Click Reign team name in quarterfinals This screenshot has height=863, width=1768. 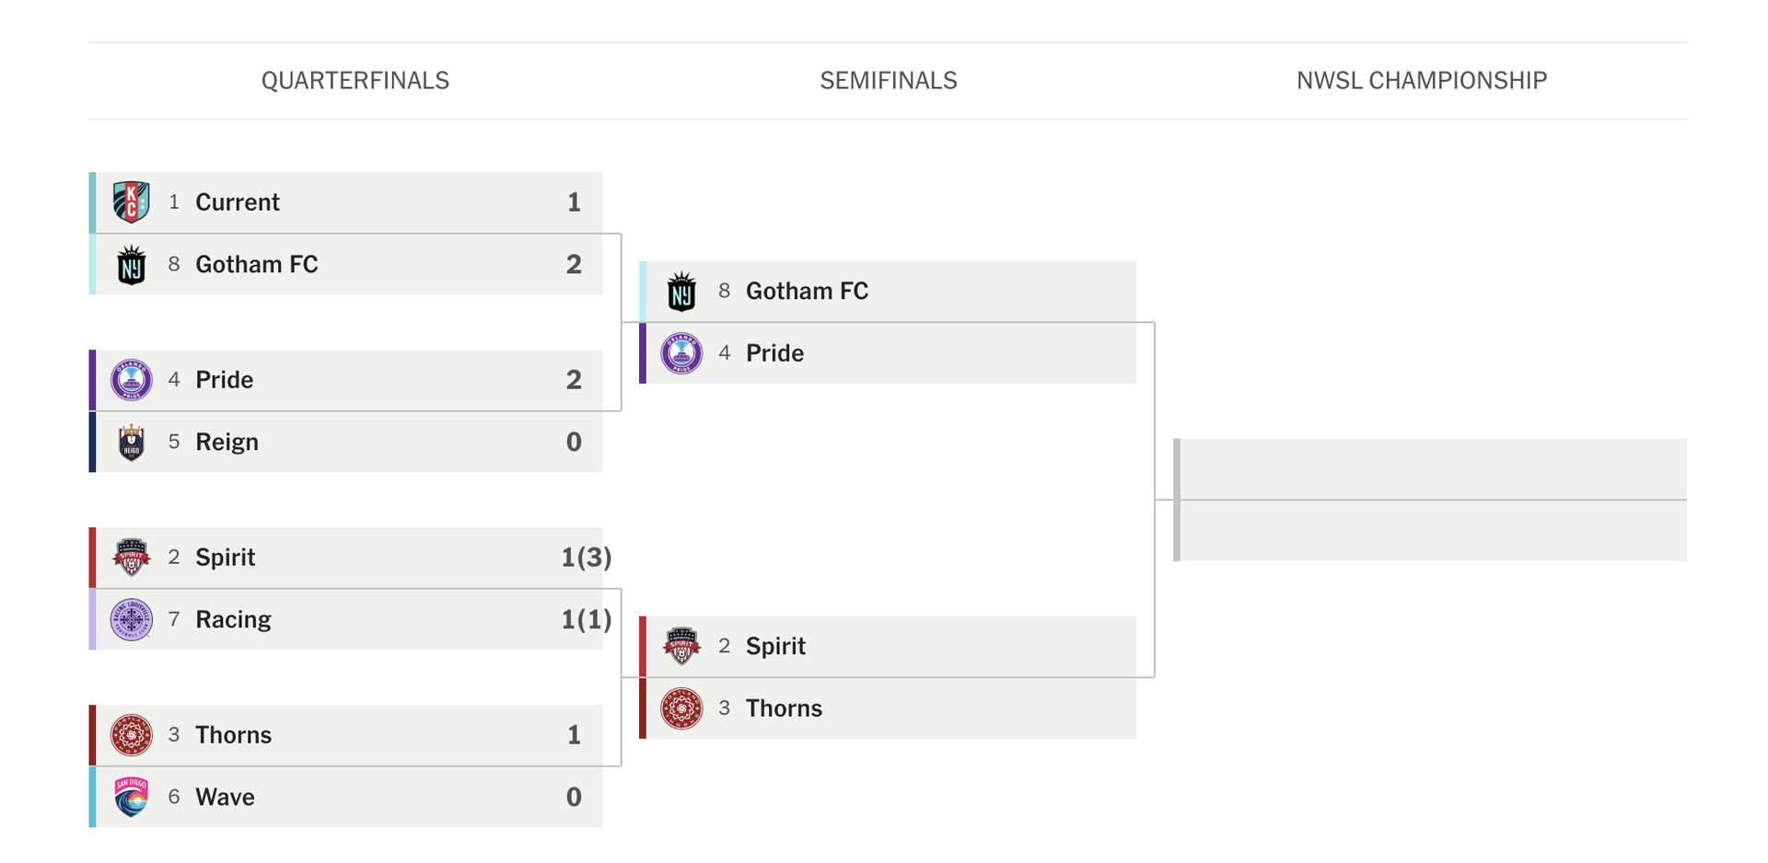(x=227, y=443)
